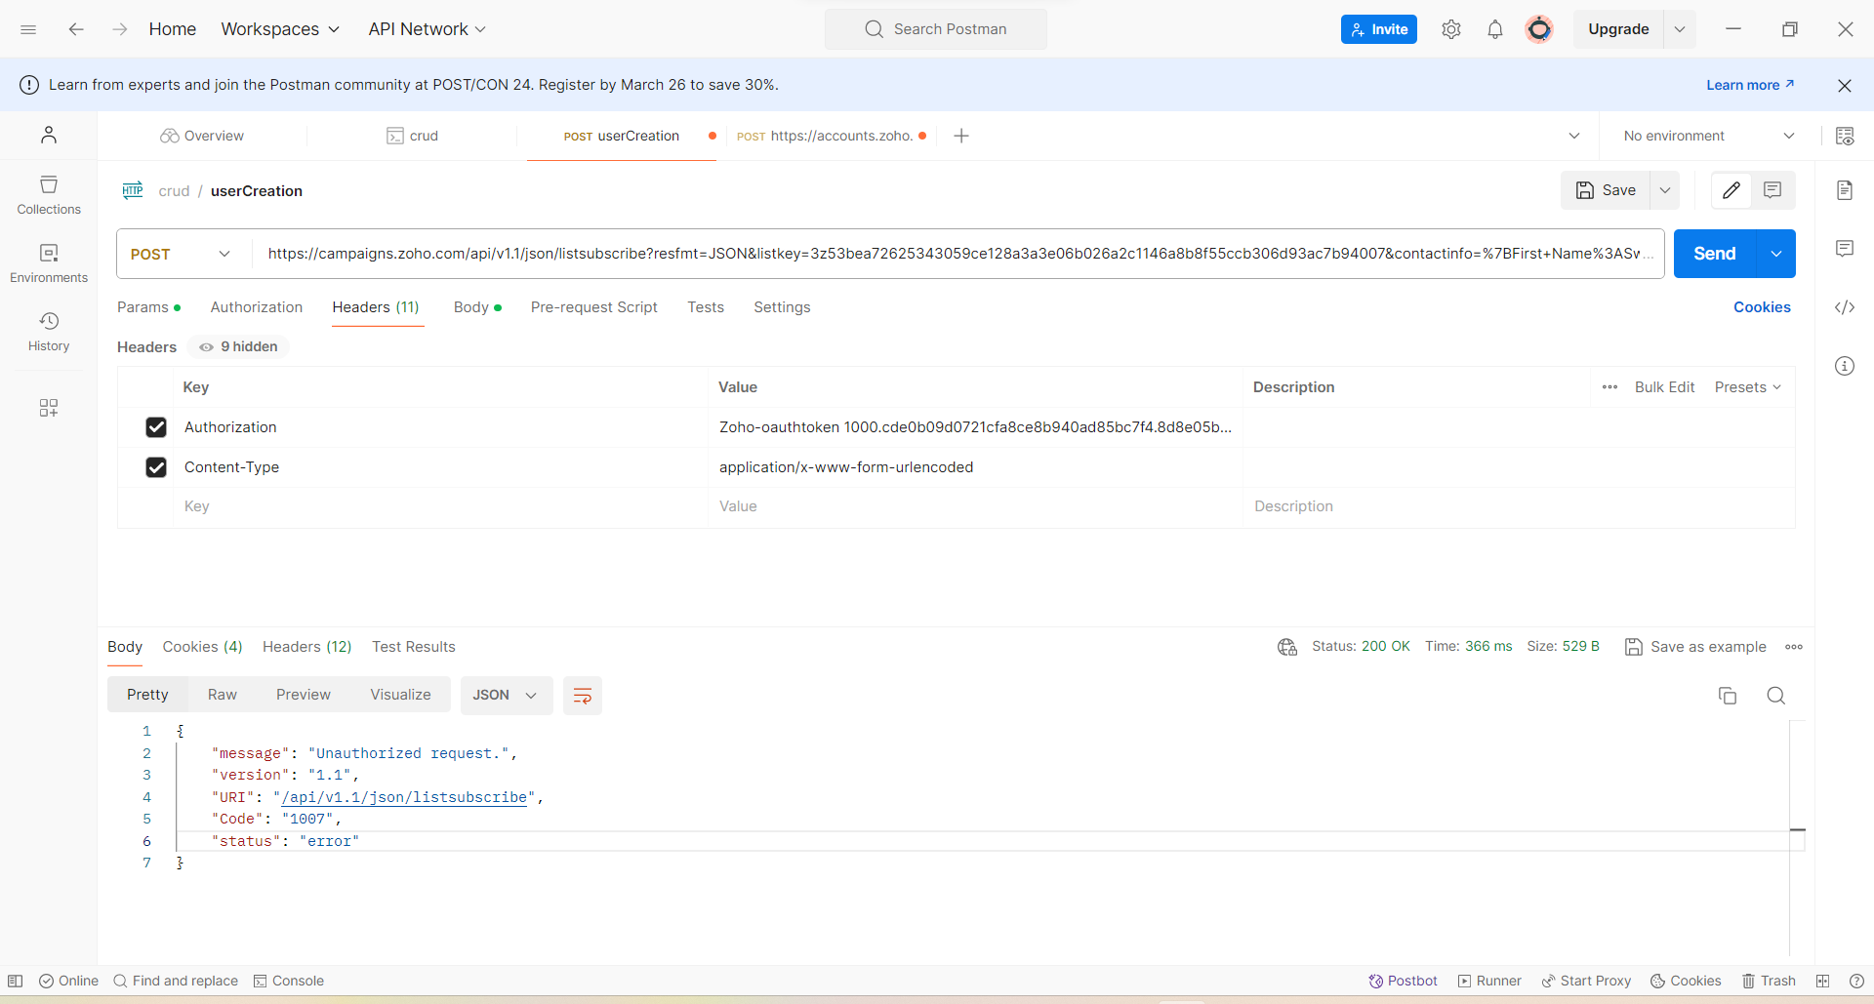Open Trash in the status bar

[x=1769, y=981]
